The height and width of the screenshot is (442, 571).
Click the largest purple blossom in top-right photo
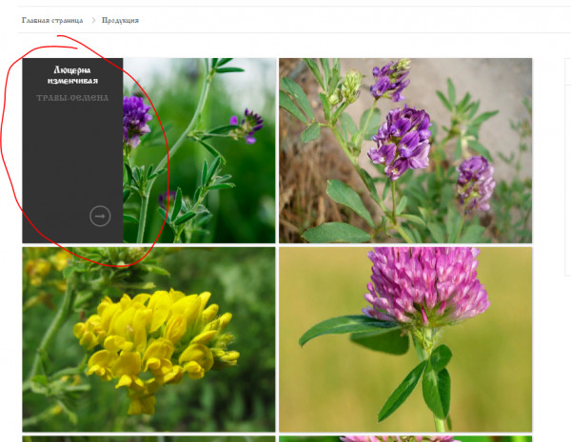click(x=400, y=141)
